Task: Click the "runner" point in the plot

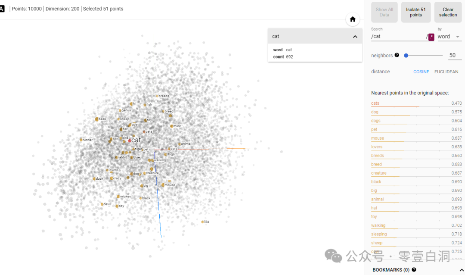Action: (x=81, y=140)
